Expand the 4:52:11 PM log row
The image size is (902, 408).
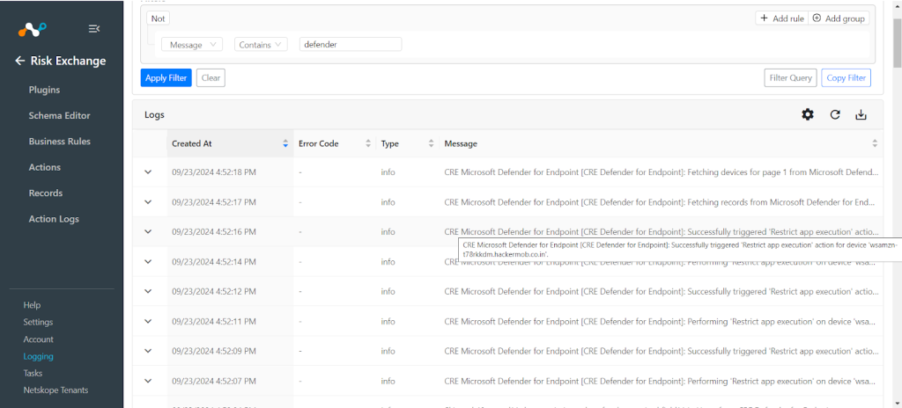point(148,321)
